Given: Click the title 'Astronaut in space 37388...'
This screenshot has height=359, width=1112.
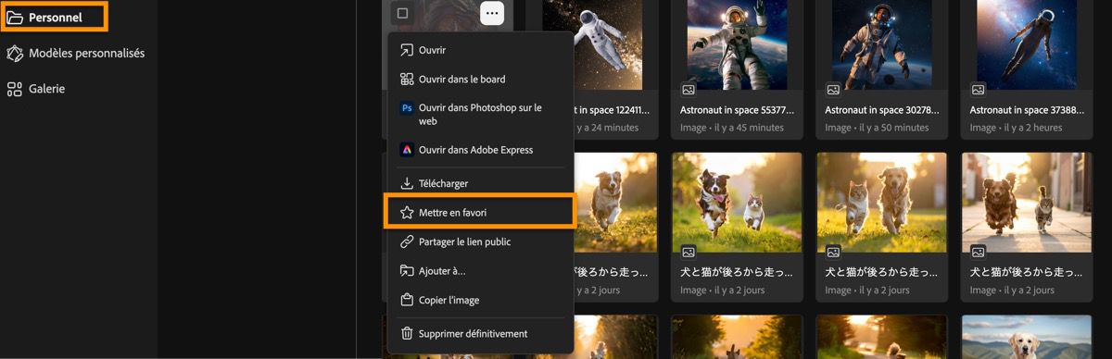Looking at the screenshot, I should coord(1026,109).
